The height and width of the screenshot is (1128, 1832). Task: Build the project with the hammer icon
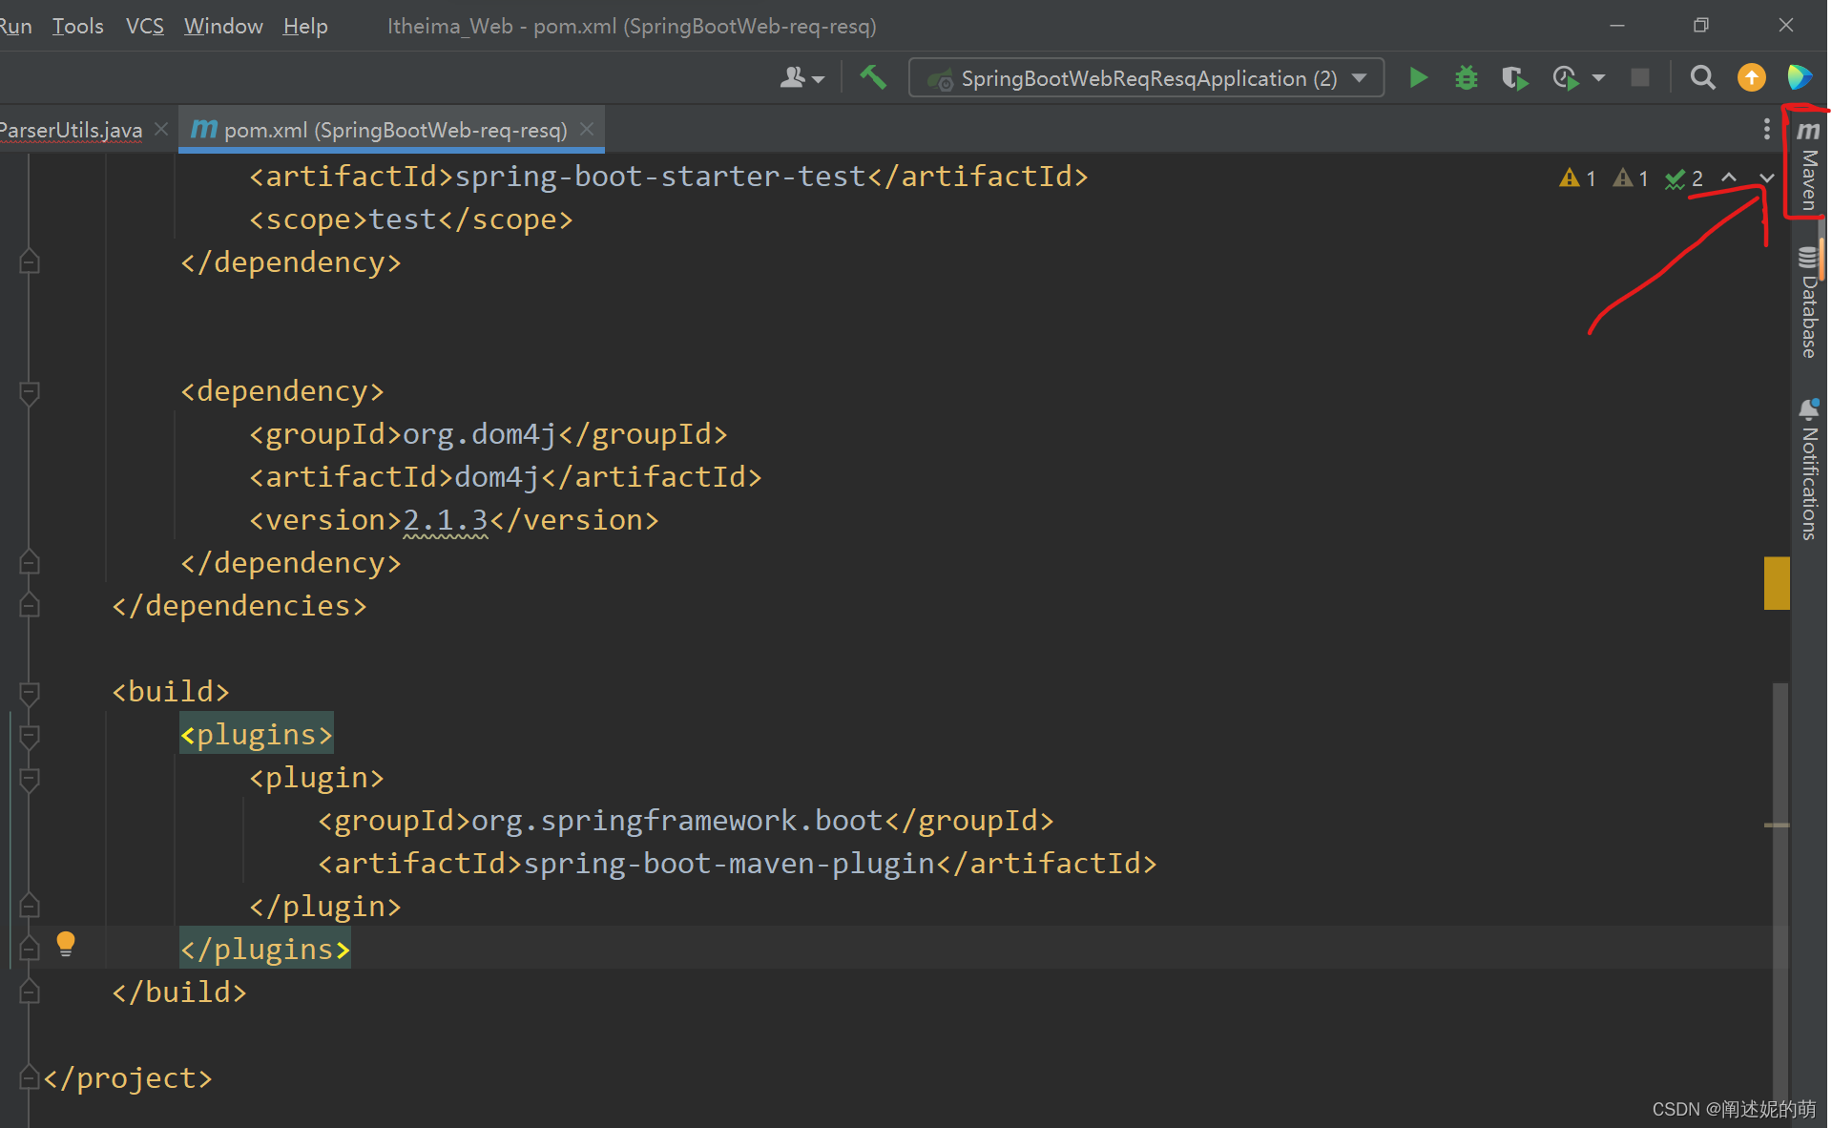[873, 77]
